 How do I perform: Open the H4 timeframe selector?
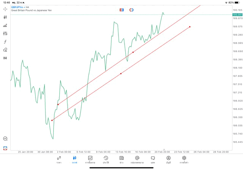pyautogui.click(x=5, y=58)
